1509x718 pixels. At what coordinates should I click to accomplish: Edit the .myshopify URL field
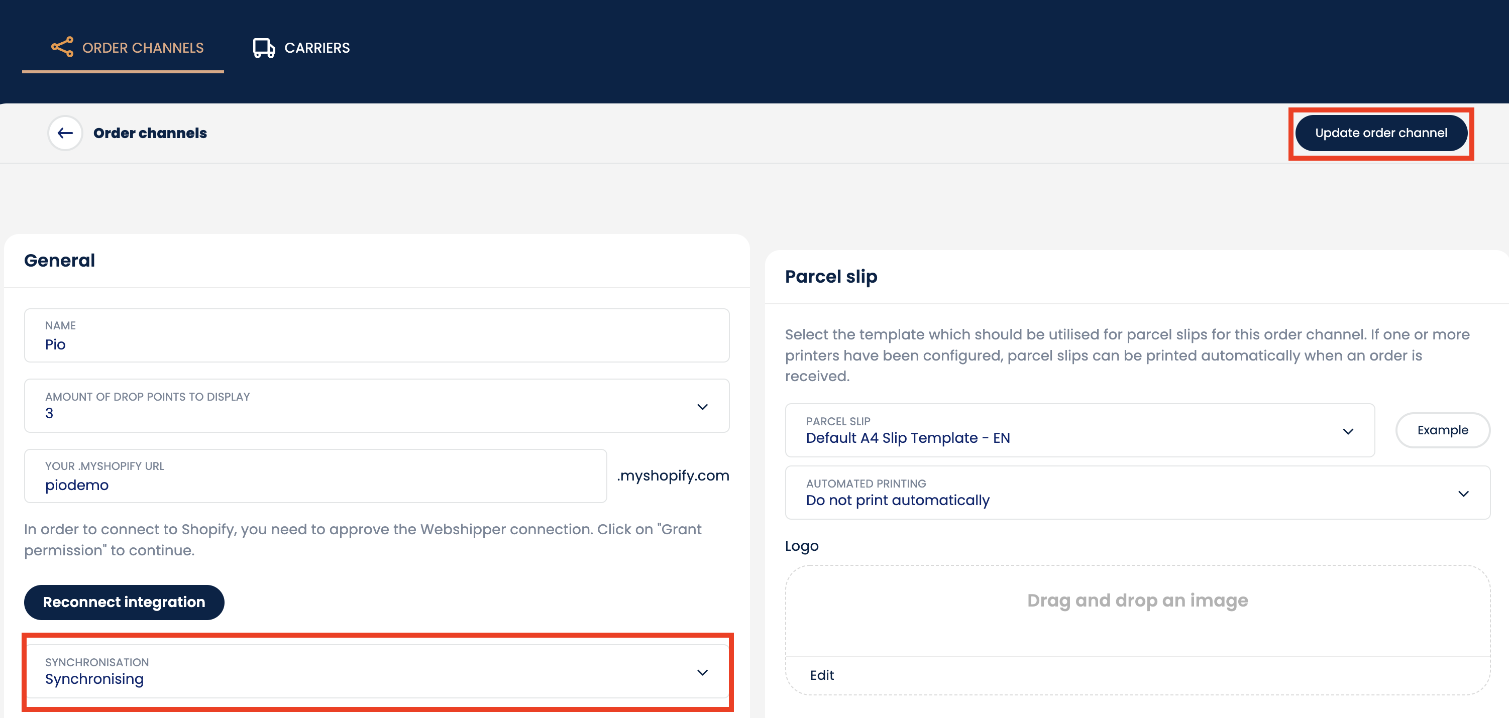(x=315, y=476)
